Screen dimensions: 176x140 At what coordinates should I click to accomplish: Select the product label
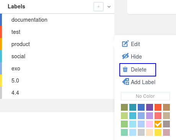(57, 44)
